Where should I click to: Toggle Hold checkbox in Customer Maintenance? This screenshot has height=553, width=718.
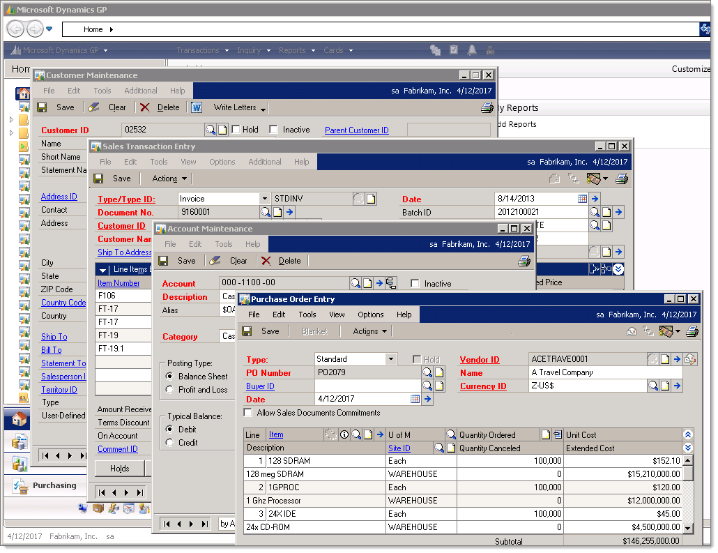pos(236,130)
